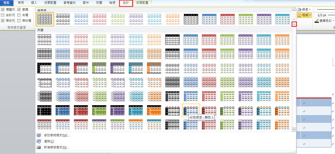Click gallery scrollbar down arrow
Viewport: 335px width, 154px height.
(x=294, y=129)
